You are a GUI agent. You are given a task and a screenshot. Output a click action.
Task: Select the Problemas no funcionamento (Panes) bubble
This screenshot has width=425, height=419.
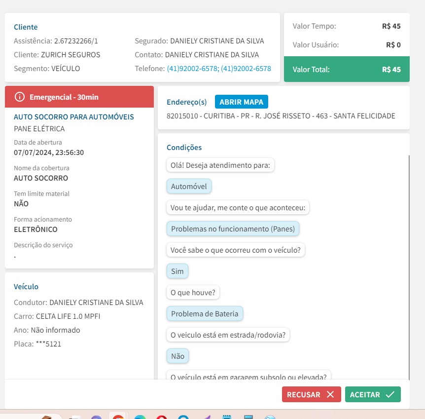point(233,229)
